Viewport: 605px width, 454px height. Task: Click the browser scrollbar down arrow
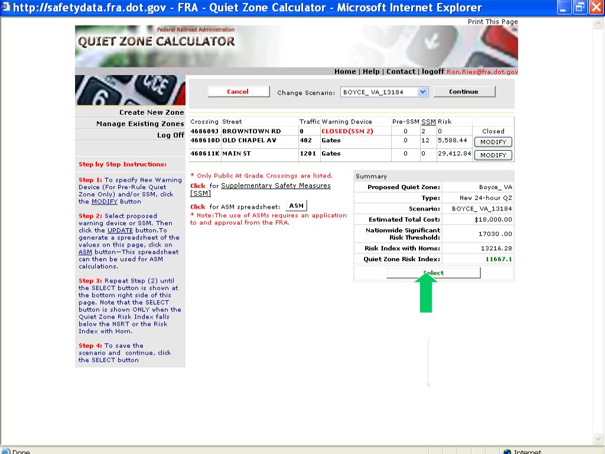[599, 438]
